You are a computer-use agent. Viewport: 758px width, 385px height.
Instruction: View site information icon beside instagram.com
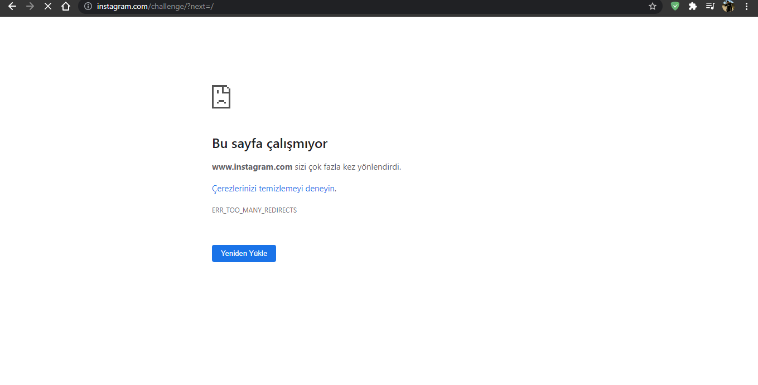pos(88,7)
